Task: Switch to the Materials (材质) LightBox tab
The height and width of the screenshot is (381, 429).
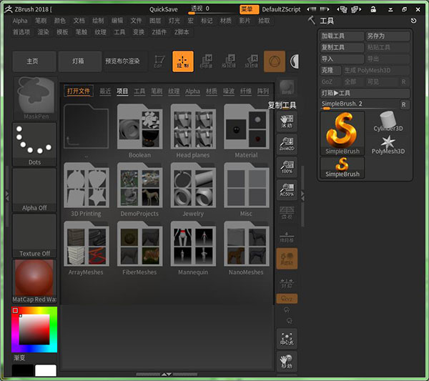Action: pos(211,91)
